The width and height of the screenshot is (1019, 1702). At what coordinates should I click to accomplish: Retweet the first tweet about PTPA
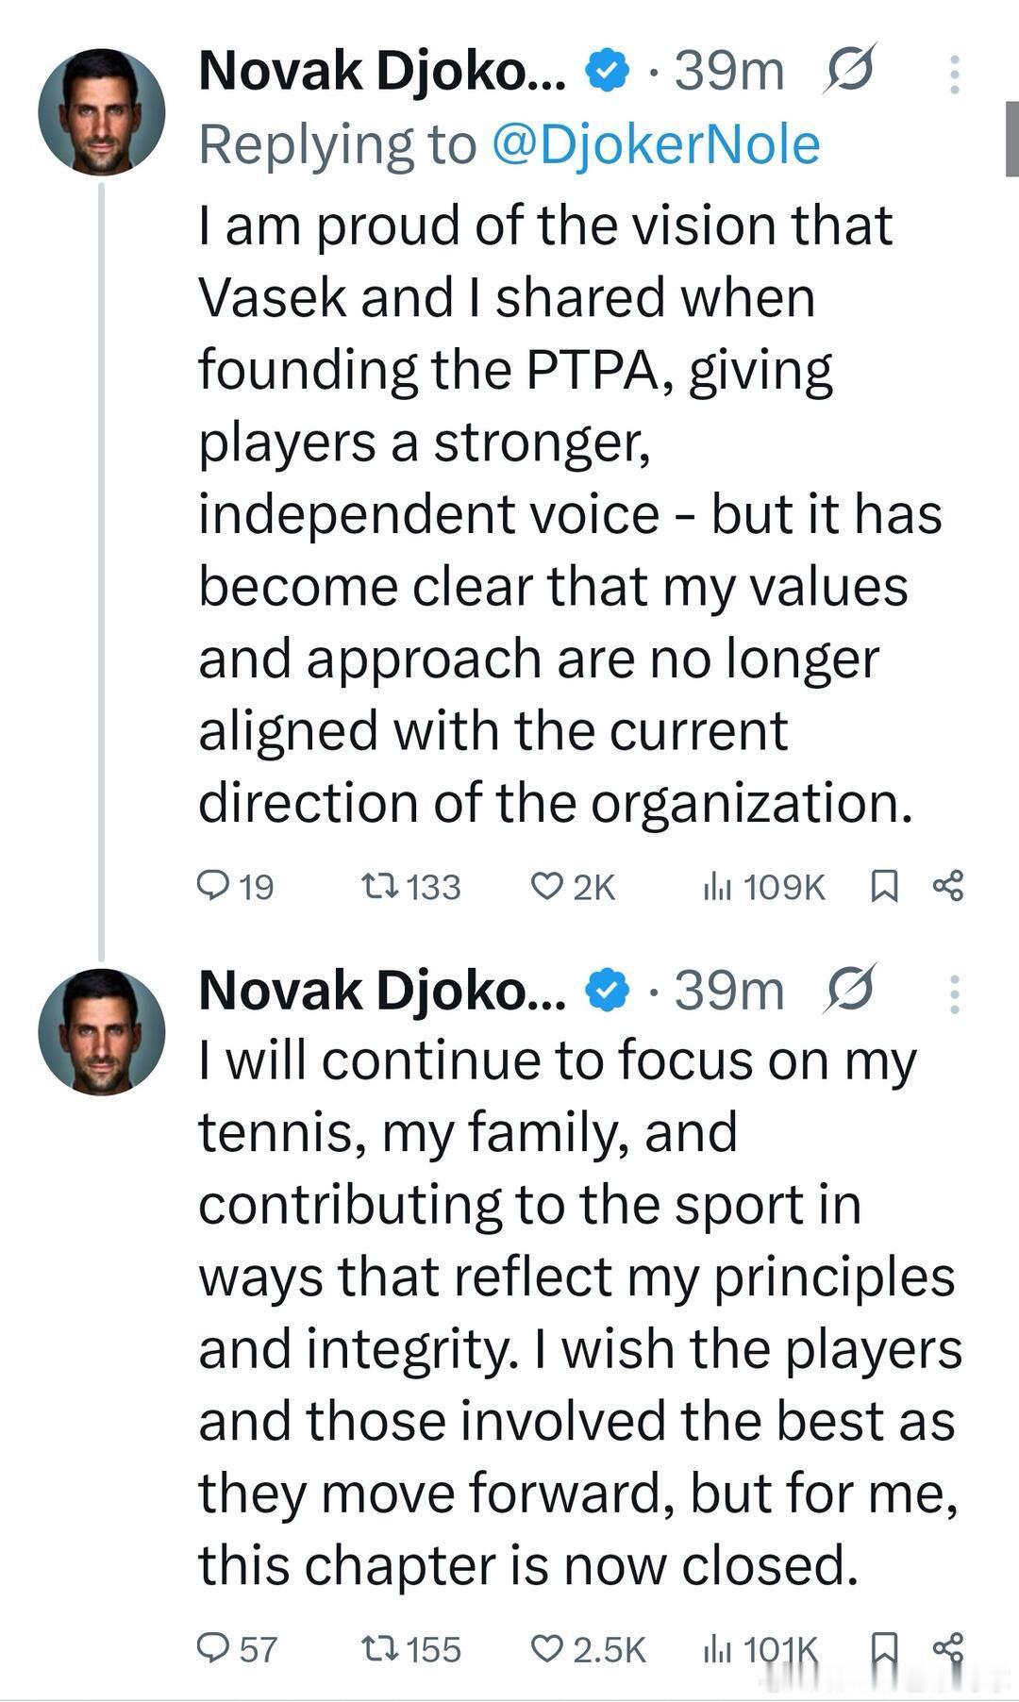(383, 886)
